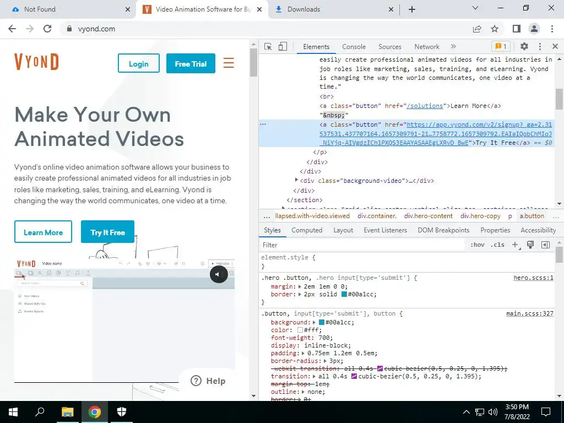Click the /solutions href link in DOM

coord(425,106)
